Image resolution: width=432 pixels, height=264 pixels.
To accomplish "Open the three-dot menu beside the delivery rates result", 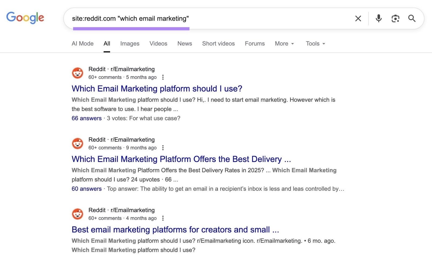I will point(163,148).
